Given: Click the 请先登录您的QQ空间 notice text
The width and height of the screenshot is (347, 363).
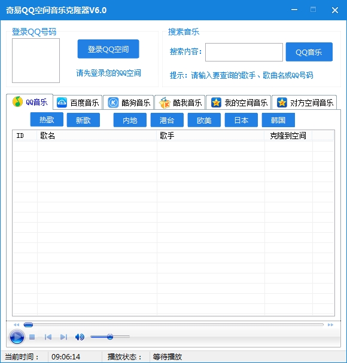Looking at the screenshot, I should pos(109,73).
